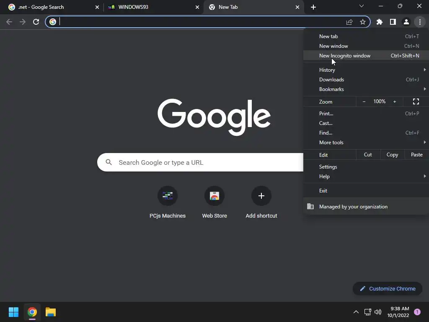The image size is (429, 322).
Task: Open a new tab with plus button
Action: (x=313, y=7)
